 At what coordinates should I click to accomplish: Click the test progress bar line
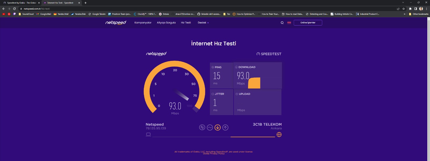(214, 137)
